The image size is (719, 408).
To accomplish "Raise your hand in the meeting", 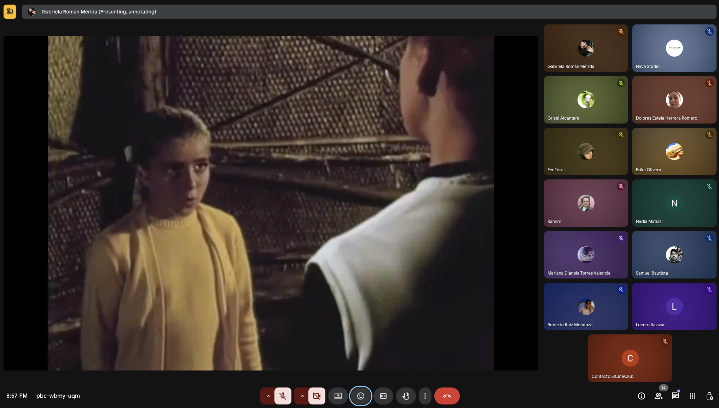I will point(406,396).
